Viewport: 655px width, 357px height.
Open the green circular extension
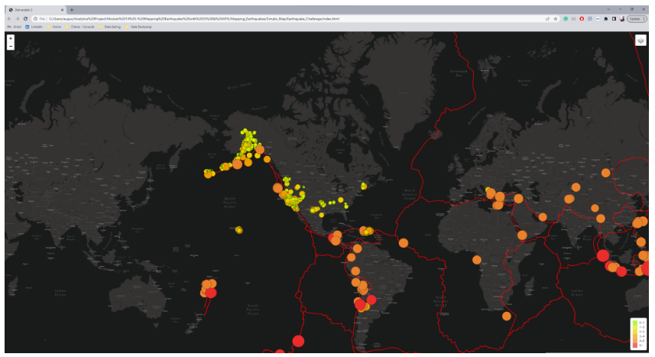[565, 19]
